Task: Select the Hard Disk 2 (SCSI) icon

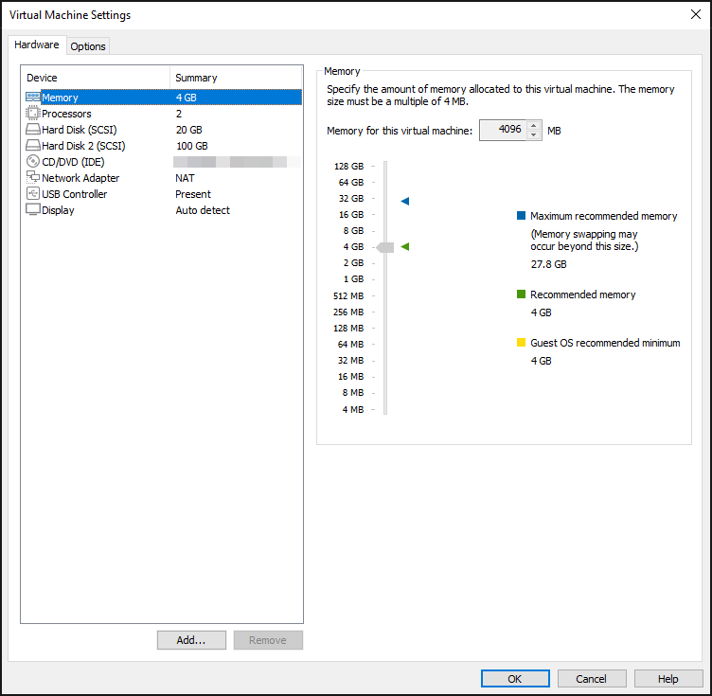Action: (x=33, y=145)
